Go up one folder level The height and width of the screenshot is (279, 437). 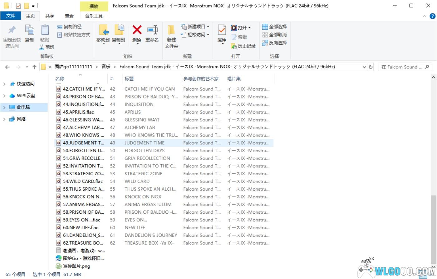34,67
